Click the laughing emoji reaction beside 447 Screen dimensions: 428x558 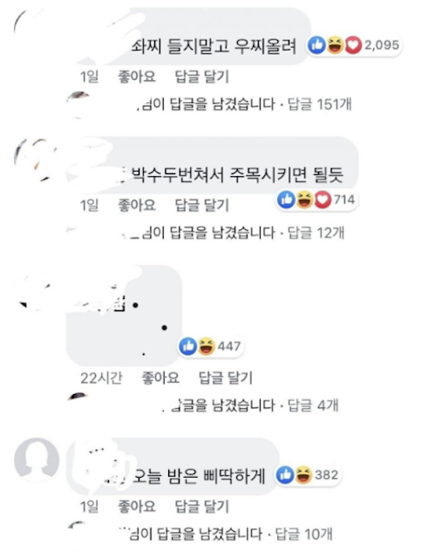click(207, 346)
